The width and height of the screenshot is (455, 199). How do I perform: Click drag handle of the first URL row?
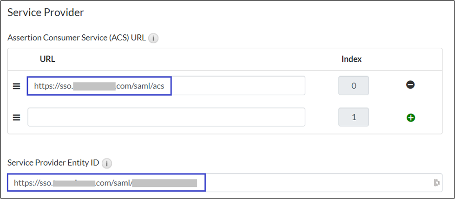pos(16,86)
